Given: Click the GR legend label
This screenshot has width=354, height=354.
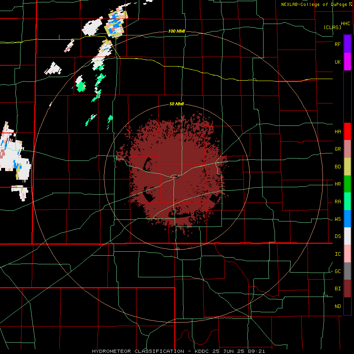Looking at the screenshot, I should (337, 149).
